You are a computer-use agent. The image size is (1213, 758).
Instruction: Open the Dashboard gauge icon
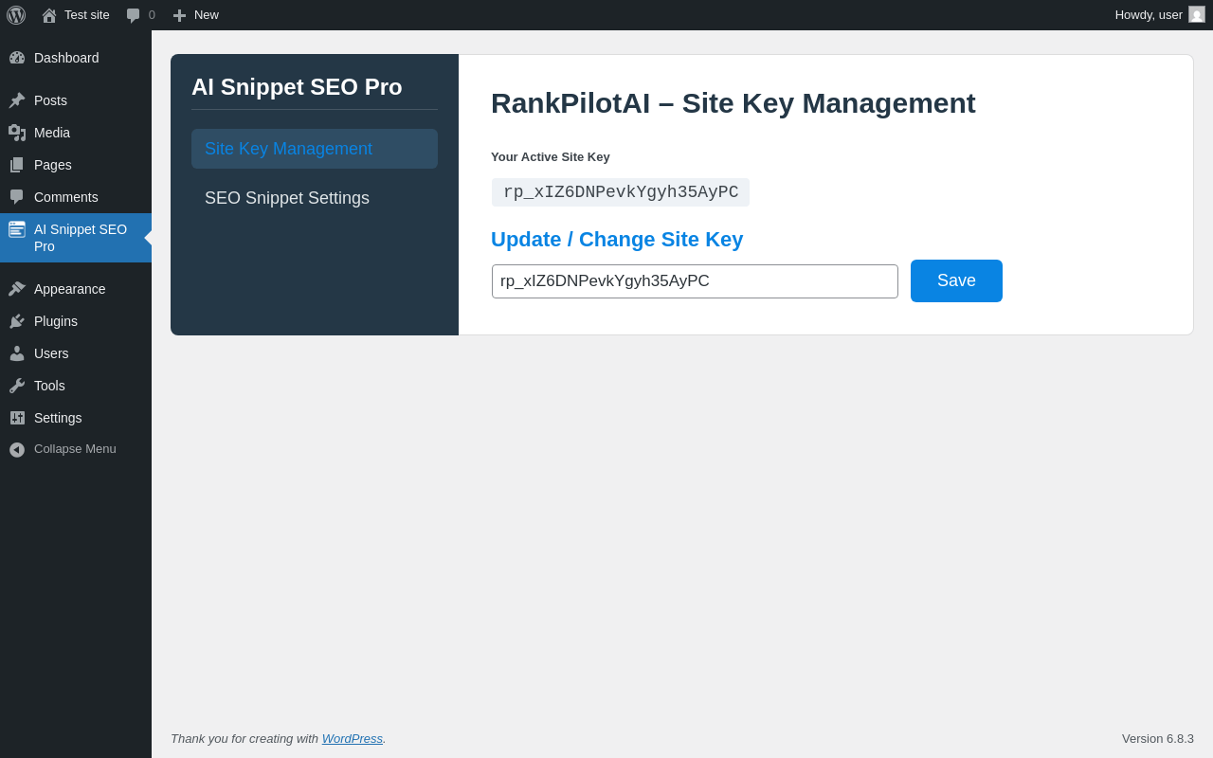[x=17, y=58]
